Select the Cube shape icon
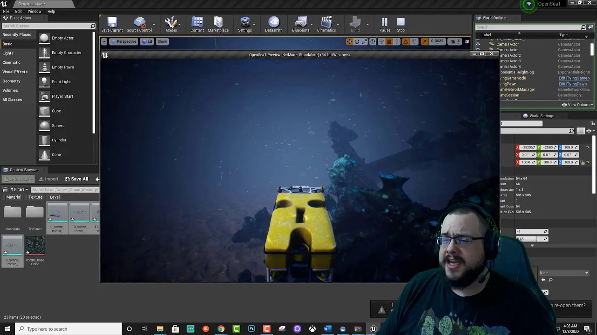597x335 pixels. coord(44,111)
